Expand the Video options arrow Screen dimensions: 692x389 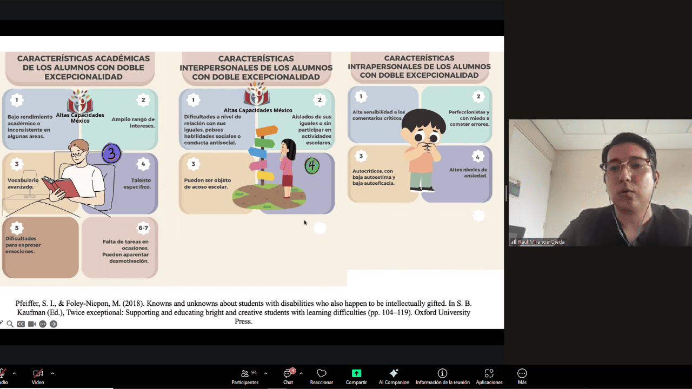pos(52,373)
